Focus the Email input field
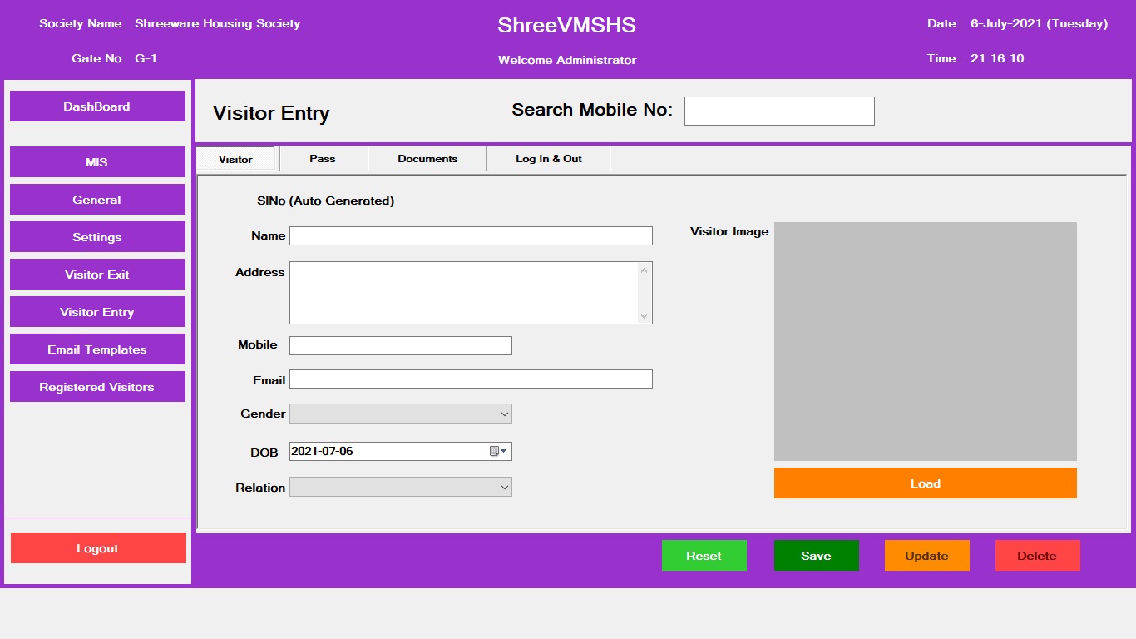This screenshot has height=639, width=1136. click(471, 379)
